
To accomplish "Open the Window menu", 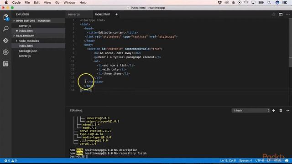I will [x=69, y=2].
